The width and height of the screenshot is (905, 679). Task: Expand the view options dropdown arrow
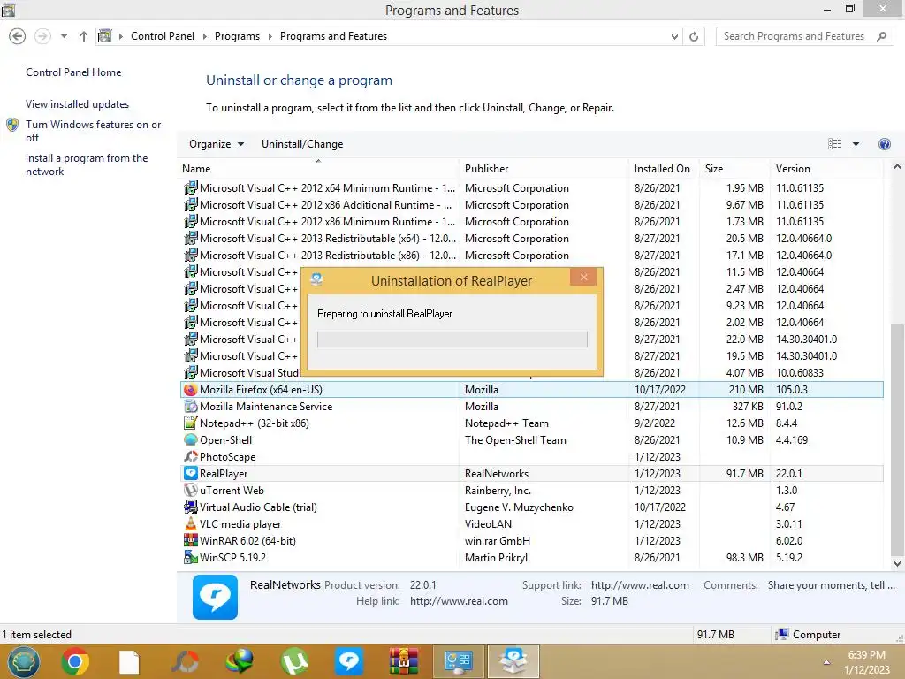point(856,144)
